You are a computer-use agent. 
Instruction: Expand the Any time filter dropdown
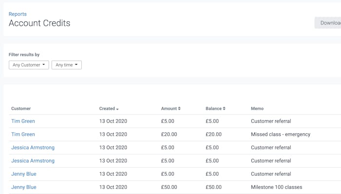click(x=66, y=65)
